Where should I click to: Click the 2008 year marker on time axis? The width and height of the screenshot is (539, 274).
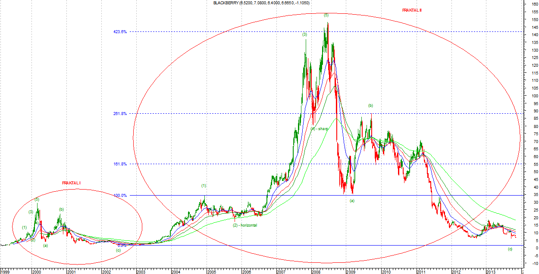coord(316,271)
